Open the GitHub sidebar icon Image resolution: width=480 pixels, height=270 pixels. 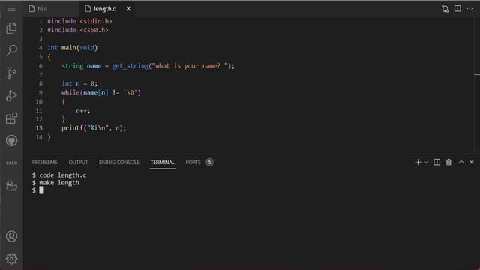tap(12, 141)
